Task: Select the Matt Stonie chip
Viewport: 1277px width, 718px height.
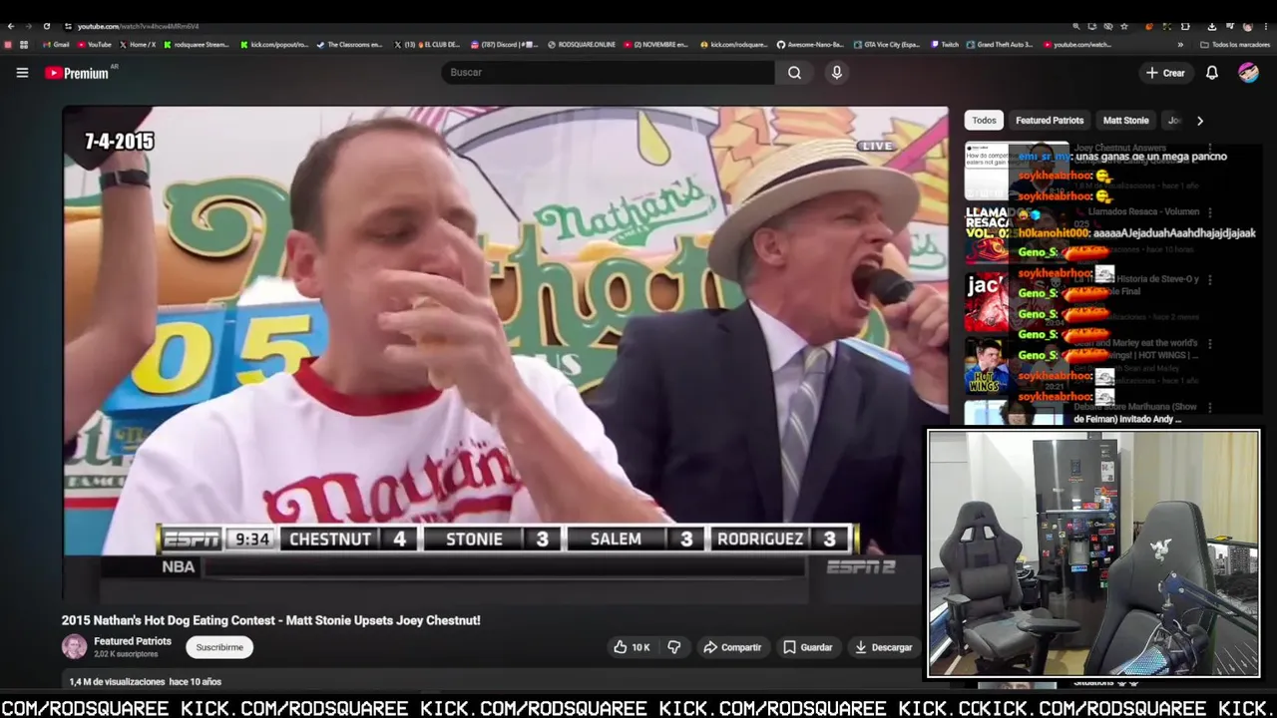Action: click(1125, 121)
